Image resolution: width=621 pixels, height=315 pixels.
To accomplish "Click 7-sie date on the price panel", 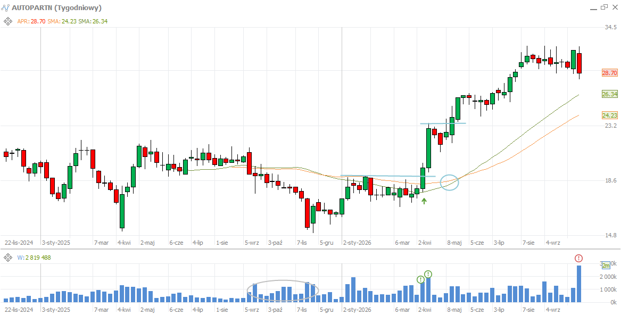I will (529, 243).
